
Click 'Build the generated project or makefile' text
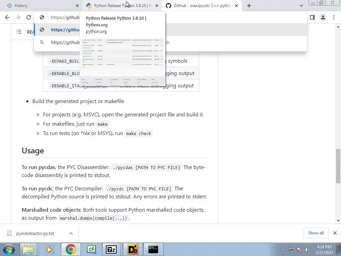pos(78,101)
